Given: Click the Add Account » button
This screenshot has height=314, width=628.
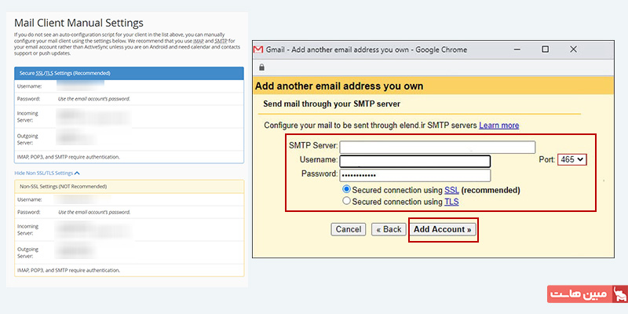Looking at the screenshot, I should coord(442,229).
